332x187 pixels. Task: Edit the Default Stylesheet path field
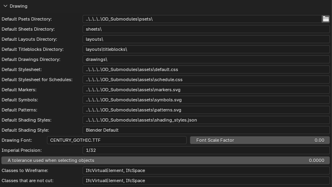(206, 69)
